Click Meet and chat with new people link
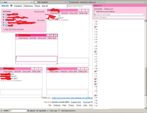This screenshot has height=113, width=147. click(72, 98)
